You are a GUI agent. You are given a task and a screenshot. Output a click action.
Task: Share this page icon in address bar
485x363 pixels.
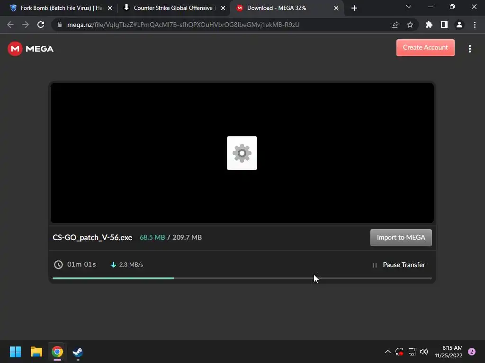point(395,25)
